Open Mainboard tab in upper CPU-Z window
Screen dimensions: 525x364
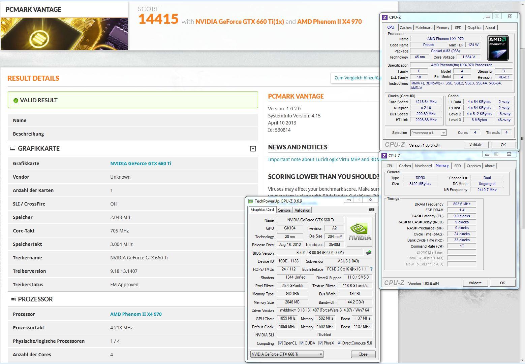click(x=424, y=28)
